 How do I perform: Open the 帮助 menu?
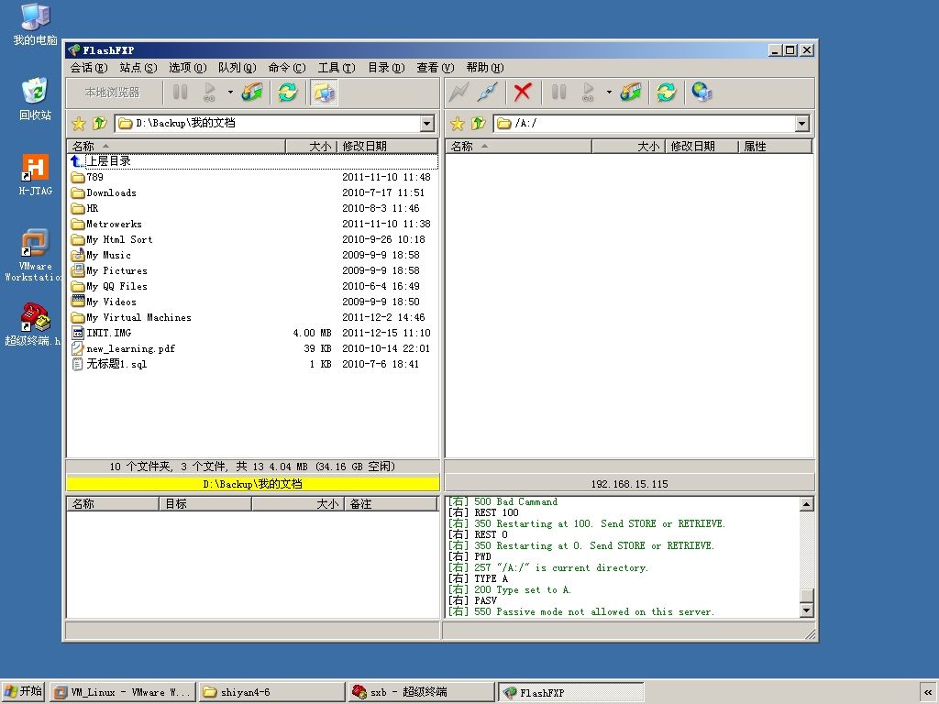pyautogui.click(x=485, y=68)
